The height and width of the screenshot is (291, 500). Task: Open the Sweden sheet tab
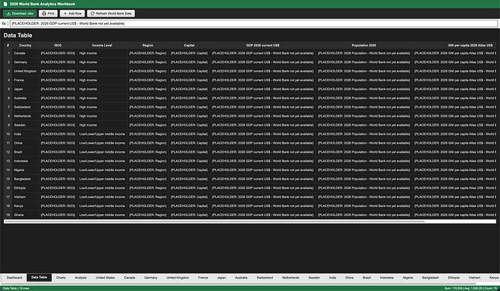[314, 278]
